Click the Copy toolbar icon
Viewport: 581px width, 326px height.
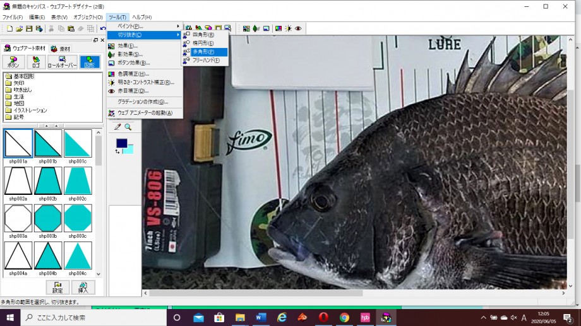(61, 28)
